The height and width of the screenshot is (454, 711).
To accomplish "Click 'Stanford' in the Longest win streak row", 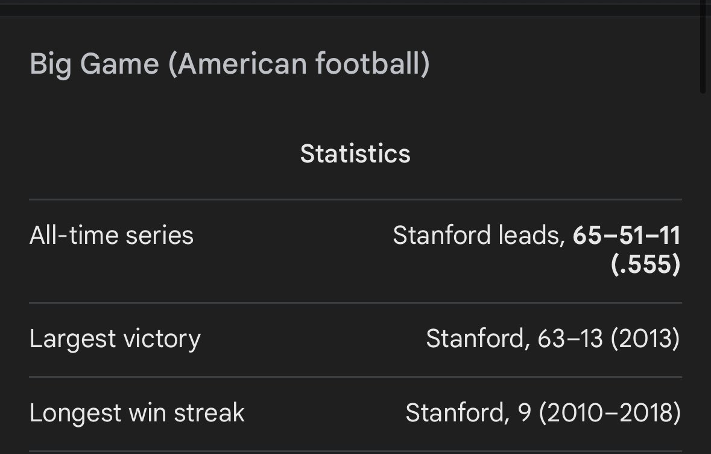I will [x=455, y=413].
